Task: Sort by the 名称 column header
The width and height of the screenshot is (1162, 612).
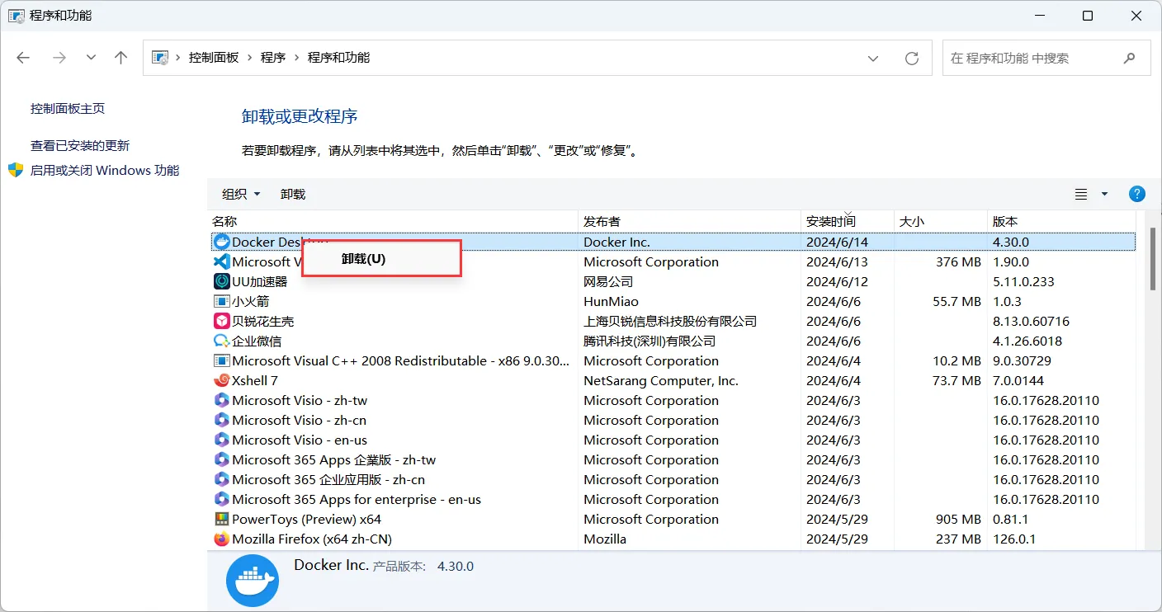Action: (x=393, y=221)
